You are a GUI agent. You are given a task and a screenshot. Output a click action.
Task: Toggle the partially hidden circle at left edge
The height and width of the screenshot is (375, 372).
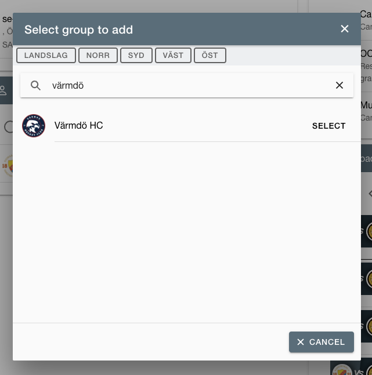9,126
